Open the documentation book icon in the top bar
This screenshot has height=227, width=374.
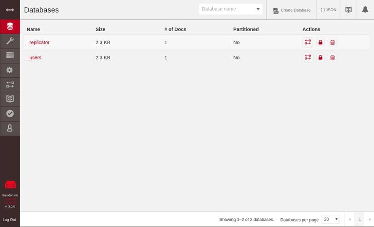348,10
